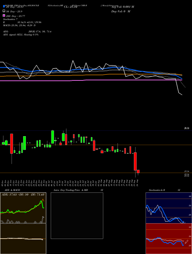Click the Day Vol: 0 M label

pos(121,11)
